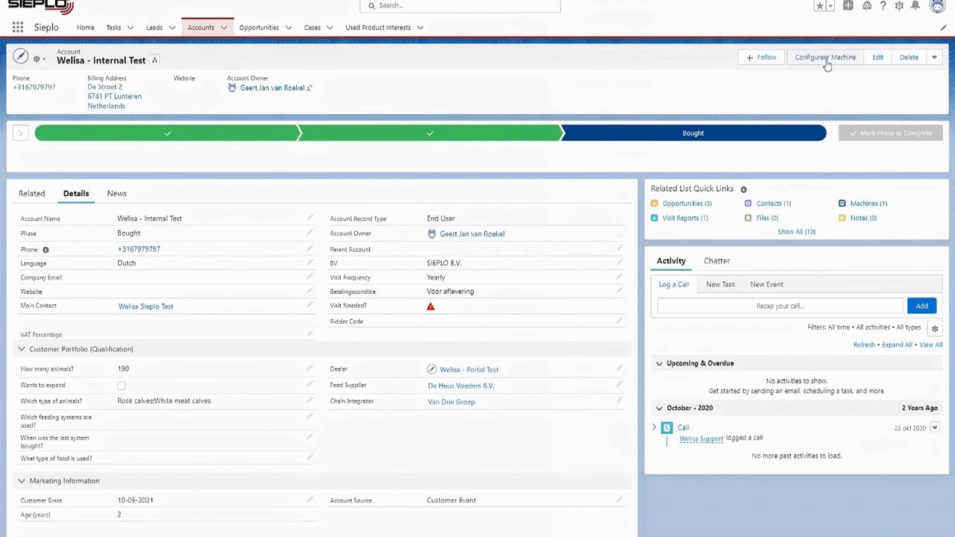Edit the How many animals pencil icon
This screenshot has height=537, width=955.
310,368
